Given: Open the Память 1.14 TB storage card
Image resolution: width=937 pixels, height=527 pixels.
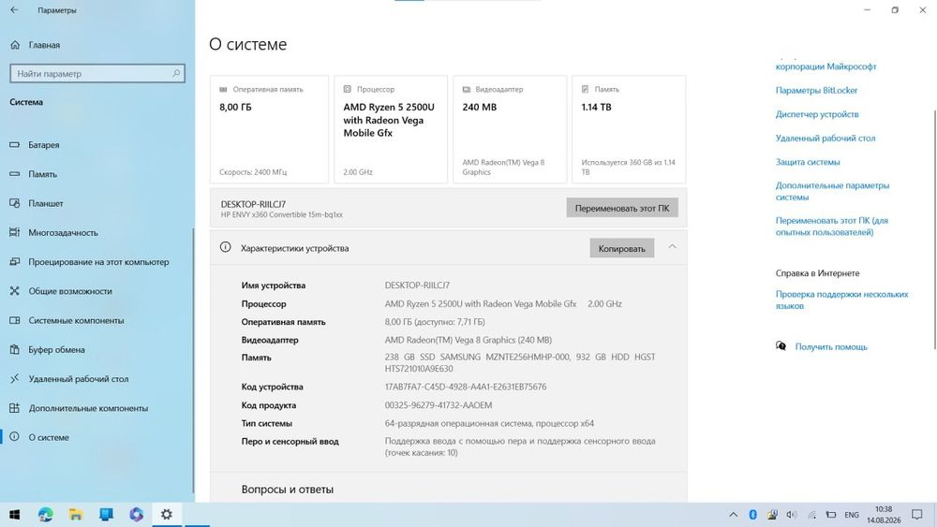Looking at the screenshot, I should tap(629, 129).
